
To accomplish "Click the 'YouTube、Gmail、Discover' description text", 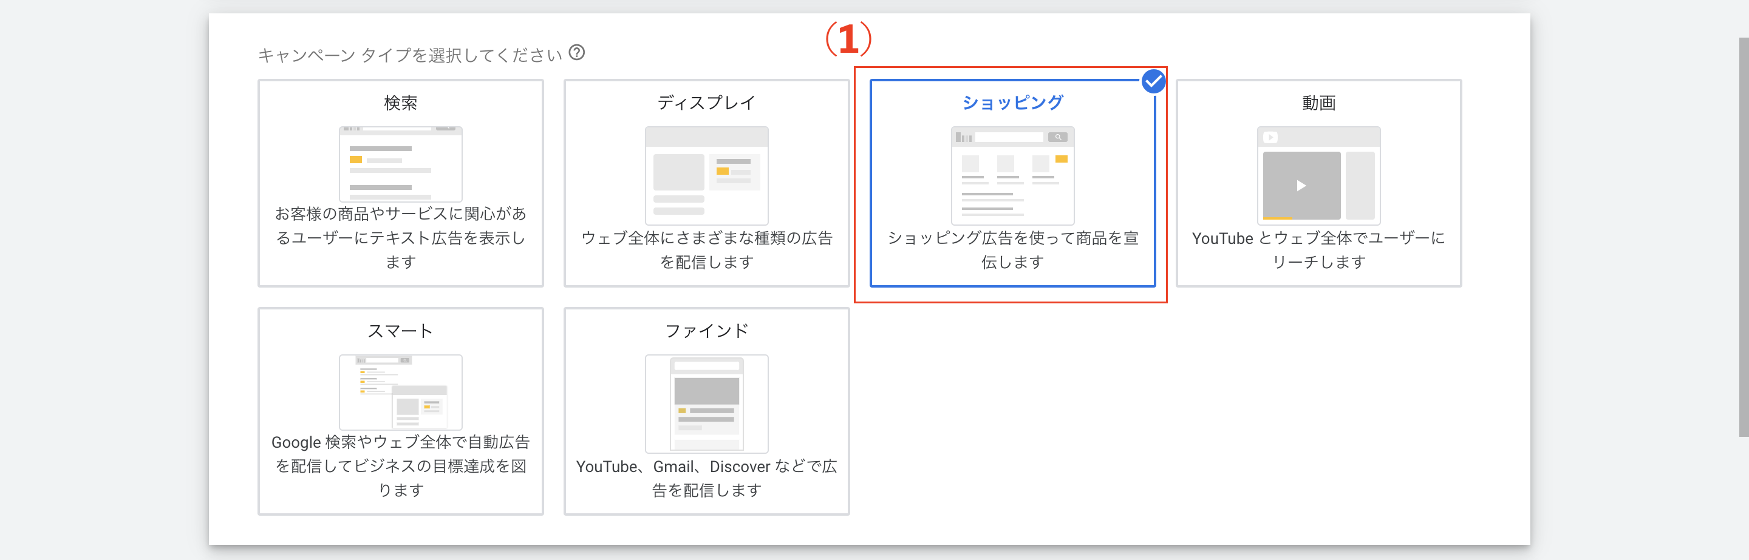I will coord(706,477).
